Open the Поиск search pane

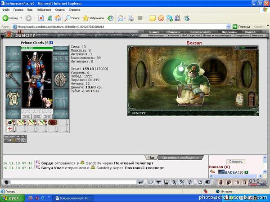tap(72, 18)
